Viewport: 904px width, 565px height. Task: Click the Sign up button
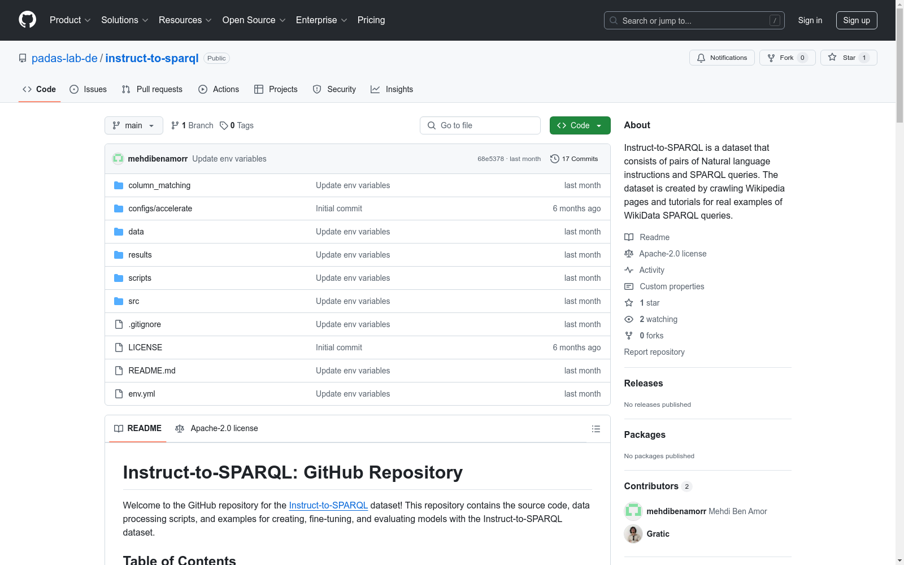click(x=857, y=20)
